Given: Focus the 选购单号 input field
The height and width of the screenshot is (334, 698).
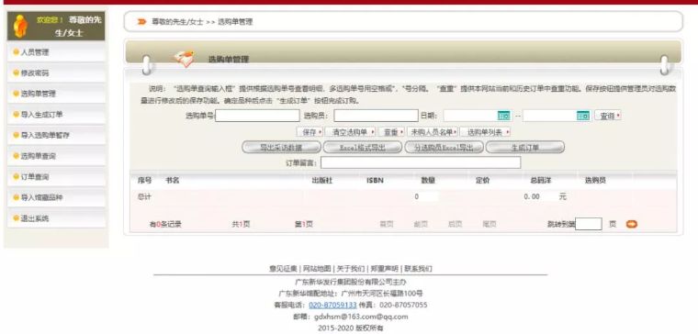Looking at the screenshot, I should tap(257, 116).
